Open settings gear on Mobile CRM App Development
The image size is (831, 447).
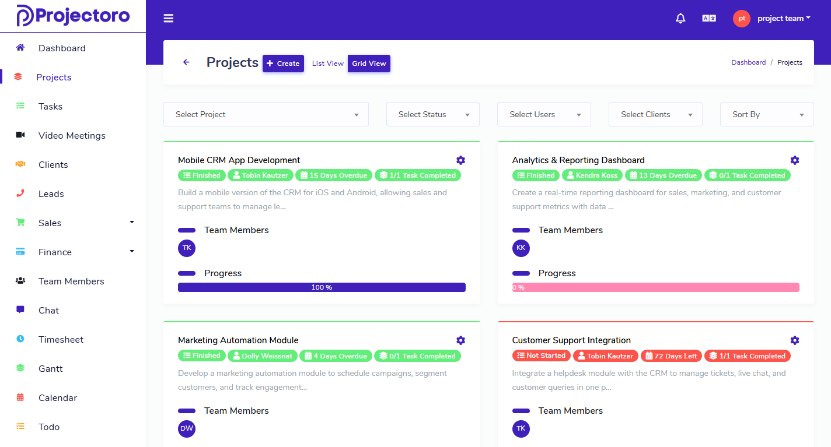(460, 160)
